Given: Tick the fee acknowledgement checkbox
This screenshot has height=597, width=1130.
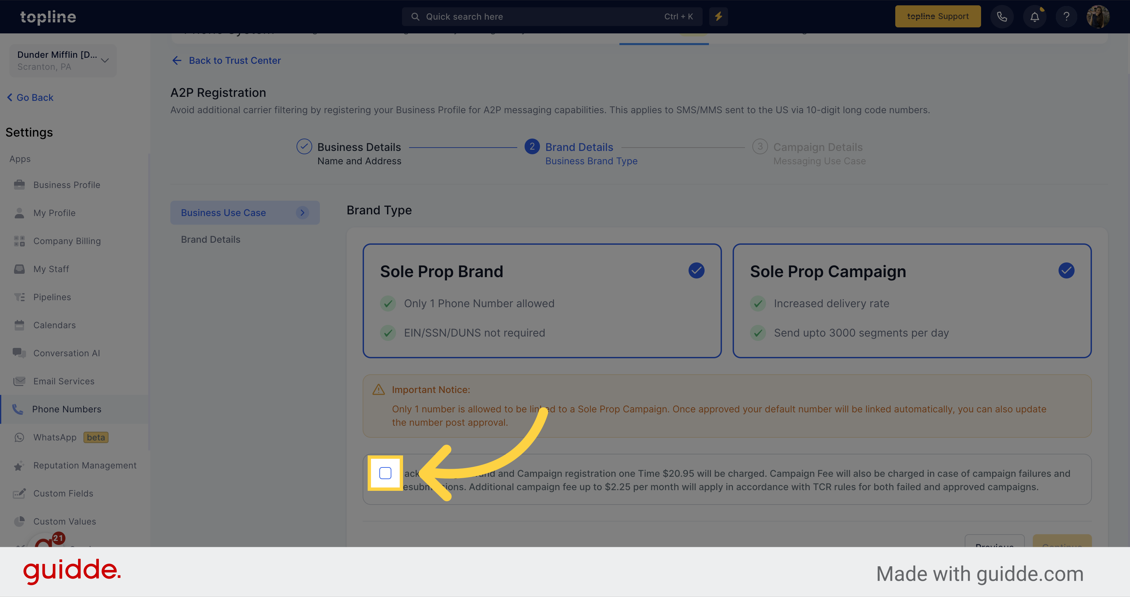Looking at the screenshot, I should (x=385, y=473).
